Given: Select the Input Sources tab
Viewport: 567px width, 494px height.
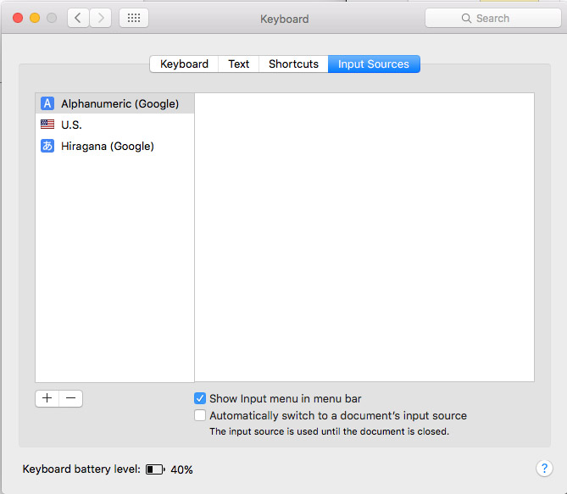Looking at the screenshot, I should tap(374, 64).
